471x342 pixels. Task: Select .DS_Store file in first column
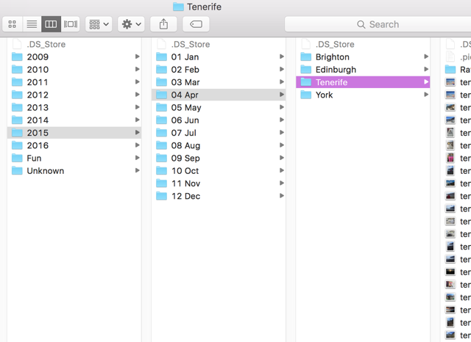(74, 44)
